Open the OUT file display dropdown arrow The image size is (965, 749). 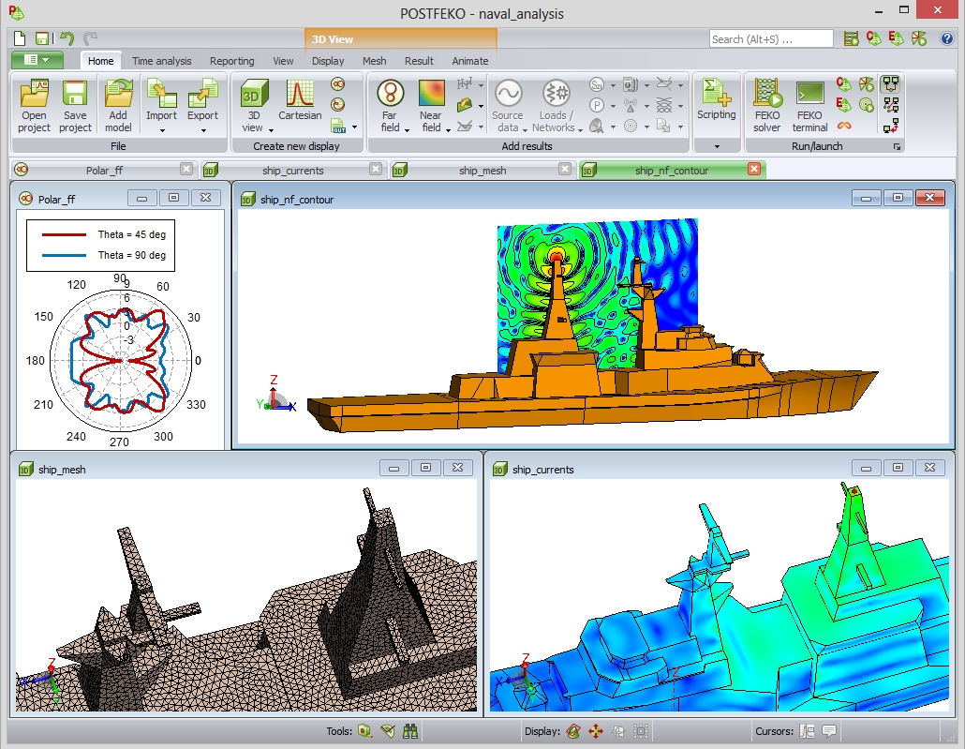click(x=354, y=127)
